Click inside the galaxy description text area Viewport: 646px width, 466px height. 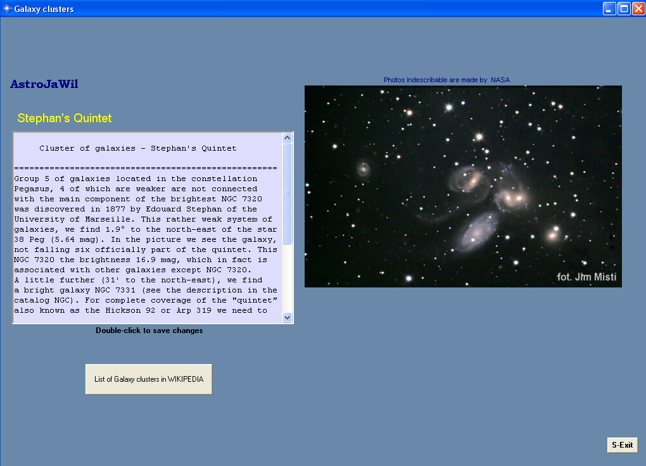[x=148, y=227]
